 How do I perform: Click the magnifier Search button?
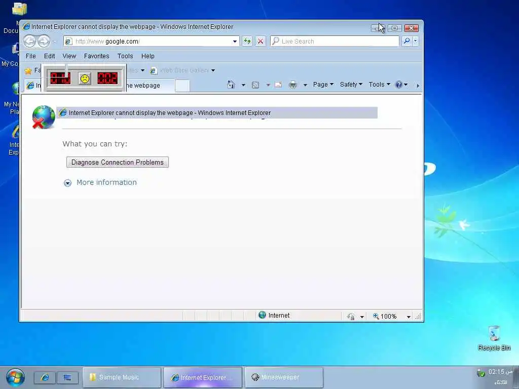point(406,41)
